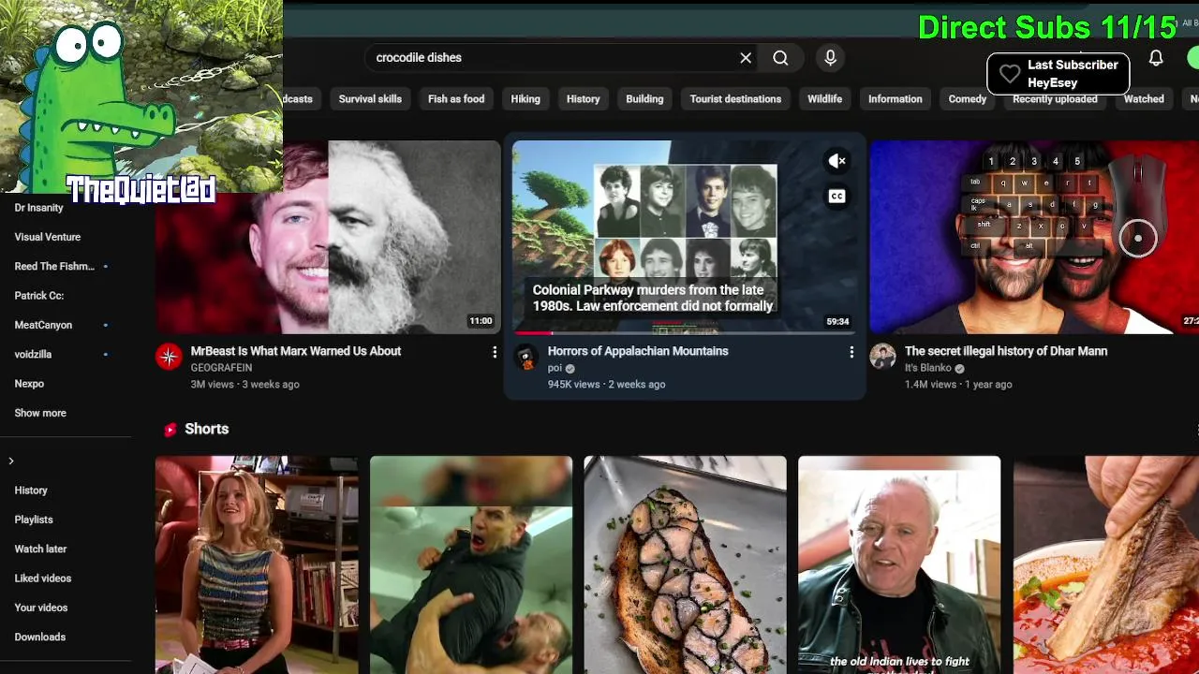
Task: Open Playlists in the sidebar
Action: pyautogui.click(x=34, y=520)
